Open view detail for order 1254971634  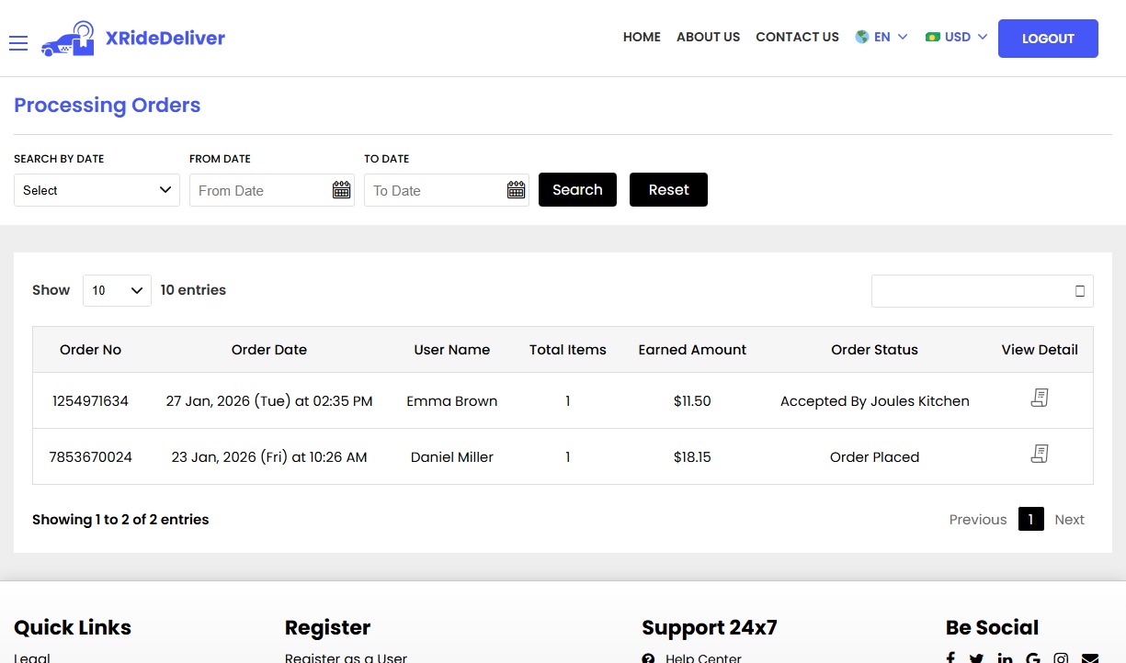[x=1039, y=398]
